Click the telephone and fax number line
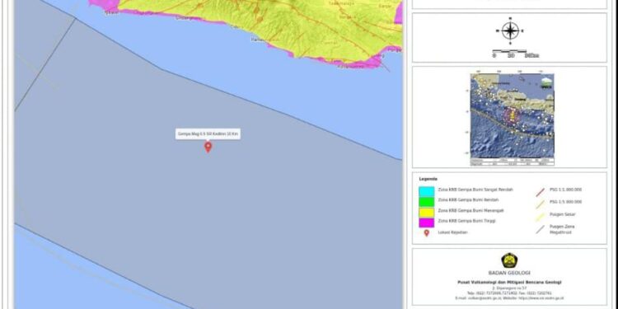Viewport: 618px width, 309px height. point(509,293)
